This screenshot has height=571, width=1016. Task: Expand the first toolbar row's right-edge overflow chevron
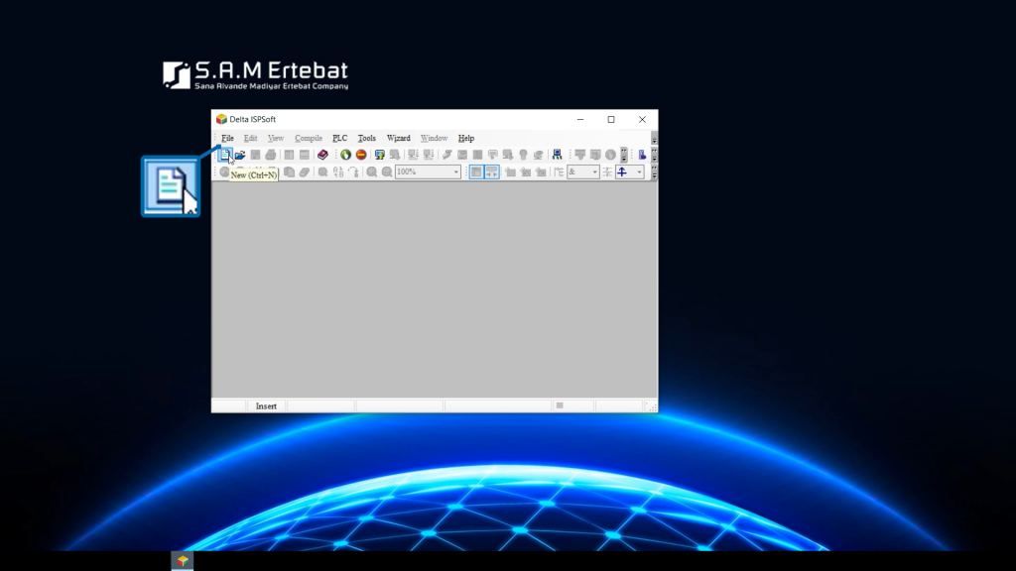click(x=654, y=155)
